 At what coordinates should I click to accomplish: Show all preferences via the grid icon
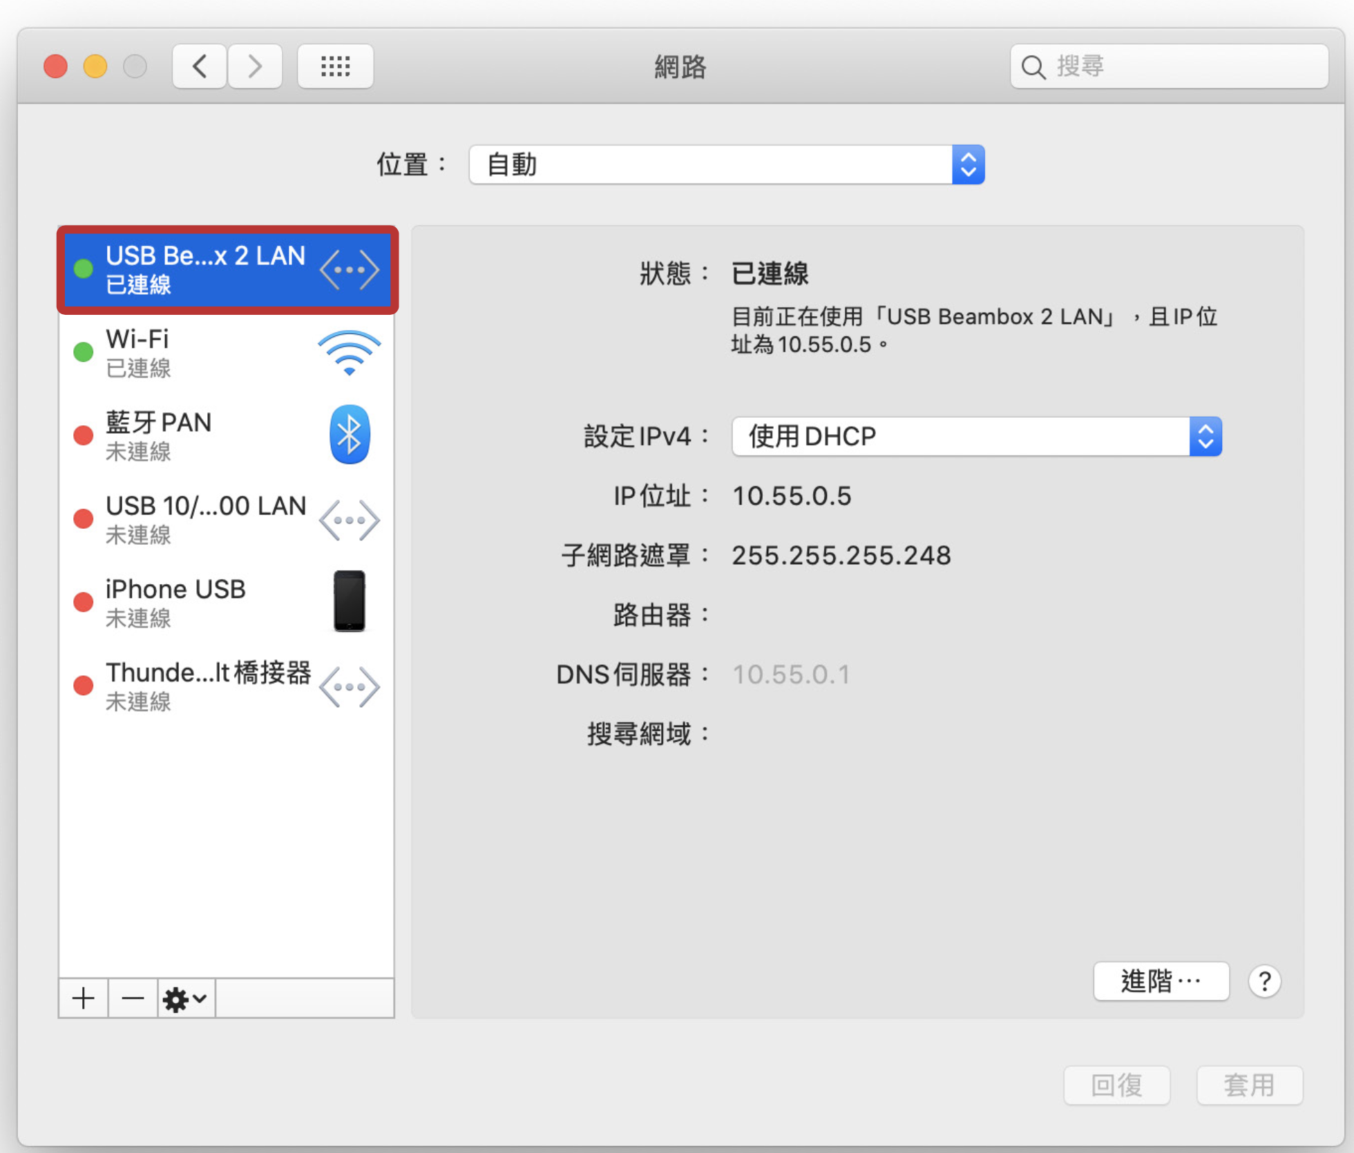tap(336, 66)
